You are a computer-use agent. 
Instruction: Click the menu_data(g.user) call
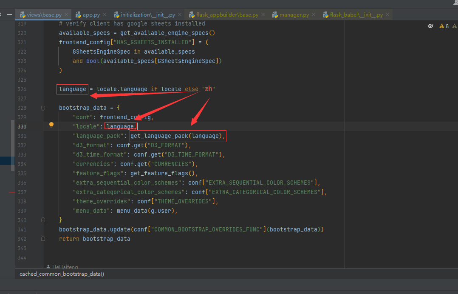[146, 211]
